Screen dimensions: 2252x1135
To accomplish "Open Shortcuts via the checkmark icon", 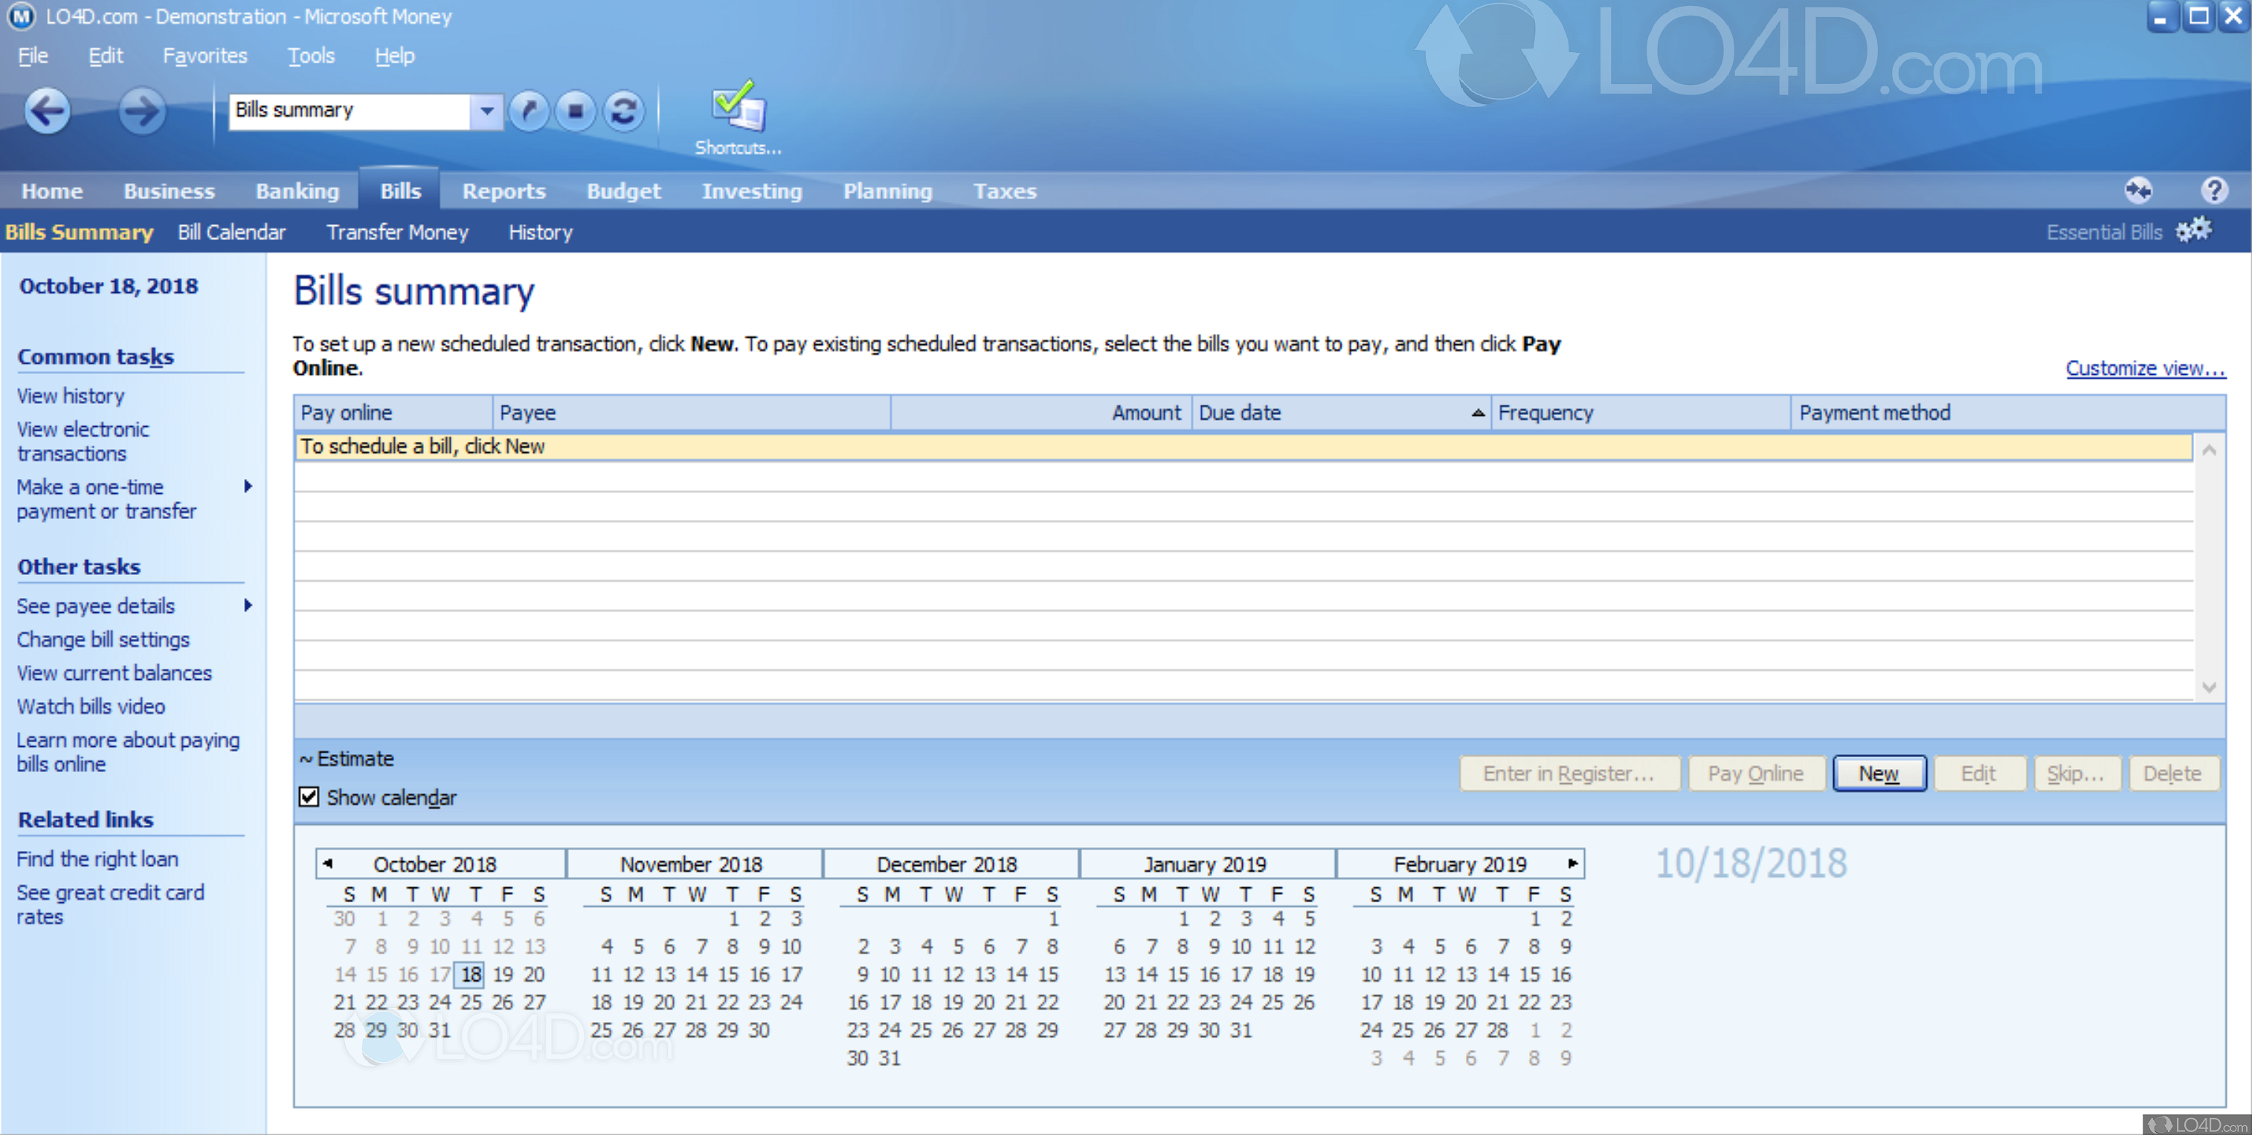I will coord(736,105).
